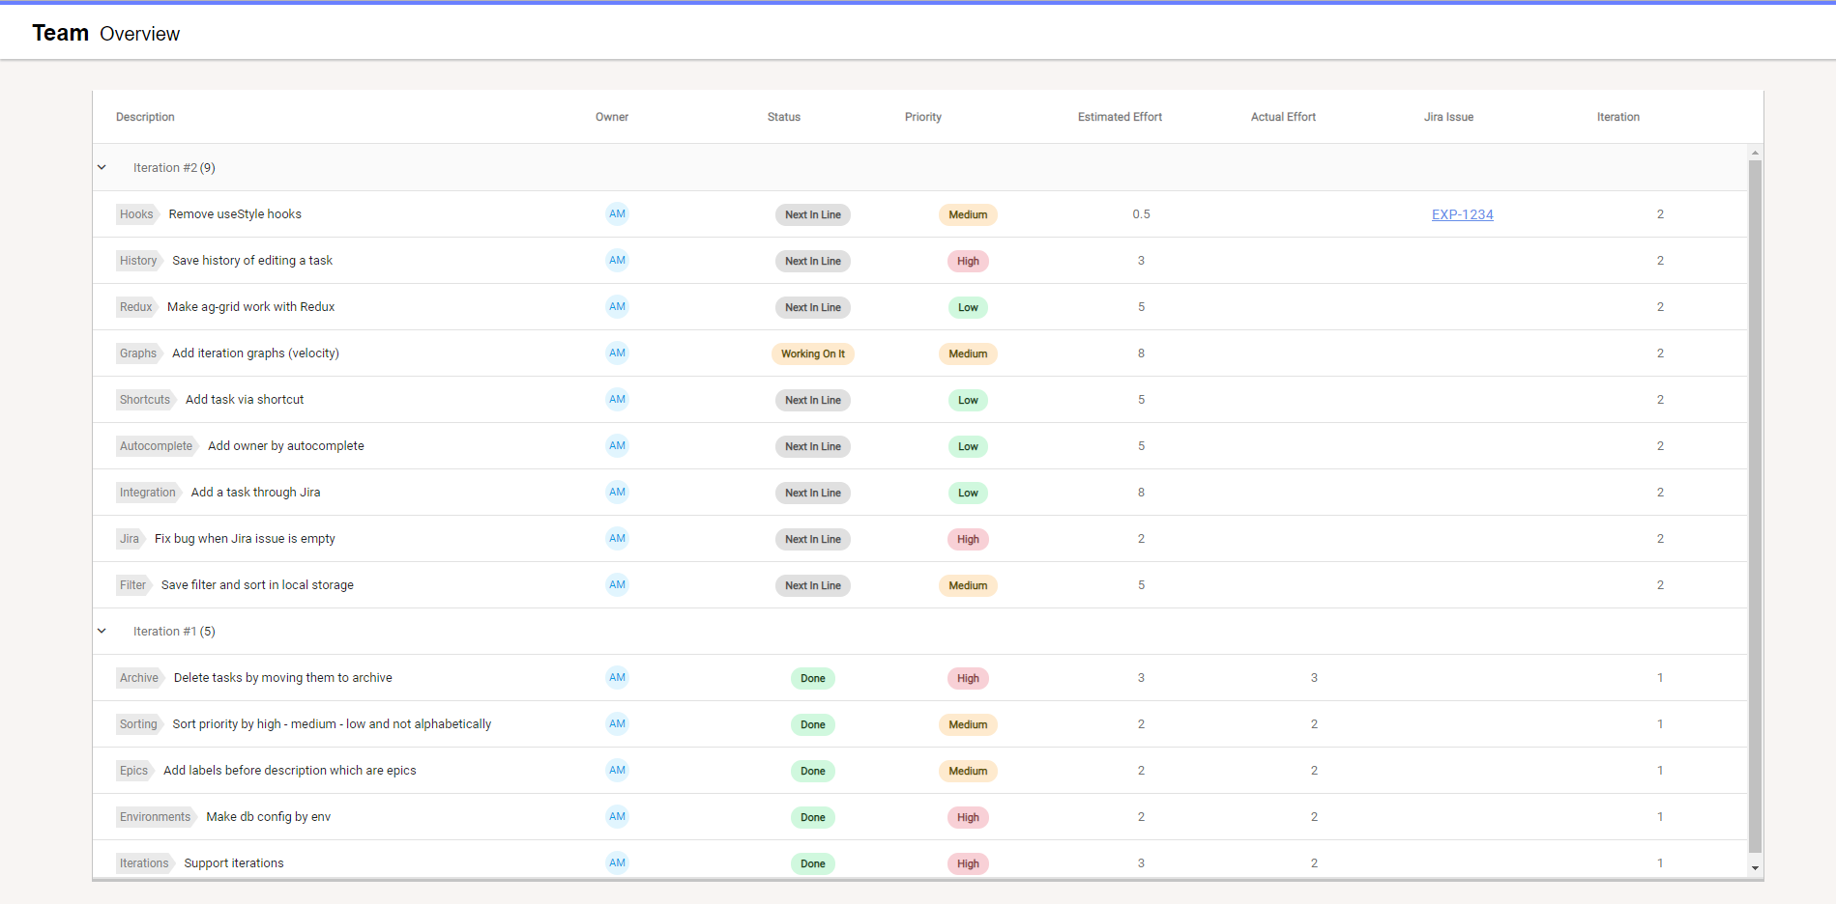Click the AM avatar on Make db config by env

click(617, 817)
